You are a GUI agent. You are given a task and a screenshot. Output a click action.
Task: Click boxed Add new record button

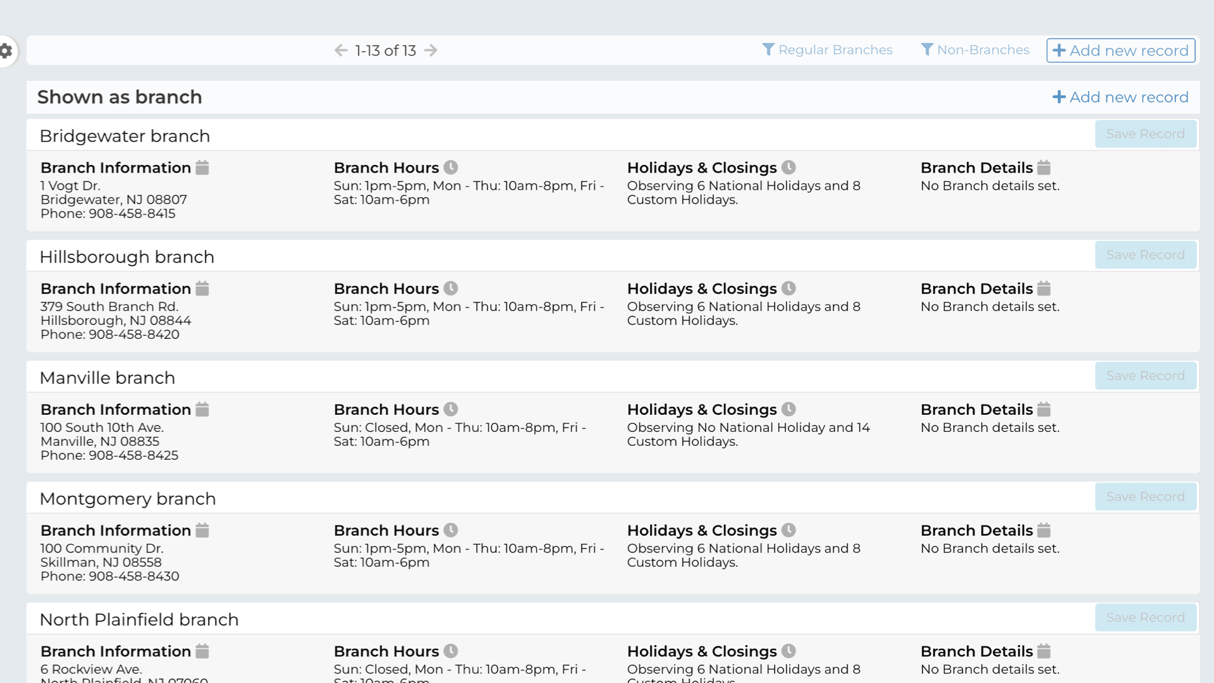[x=1120, y=51]
